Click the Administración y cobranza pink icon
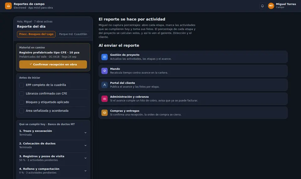 click(104, 99)
